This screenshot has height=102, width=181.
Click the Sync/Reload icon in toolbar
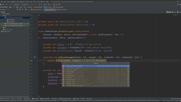pos(3,5)
